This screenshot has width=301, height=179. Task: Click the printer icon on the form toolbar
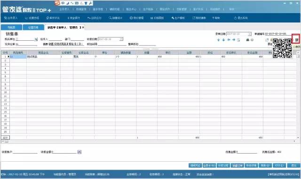click(248, 40)
